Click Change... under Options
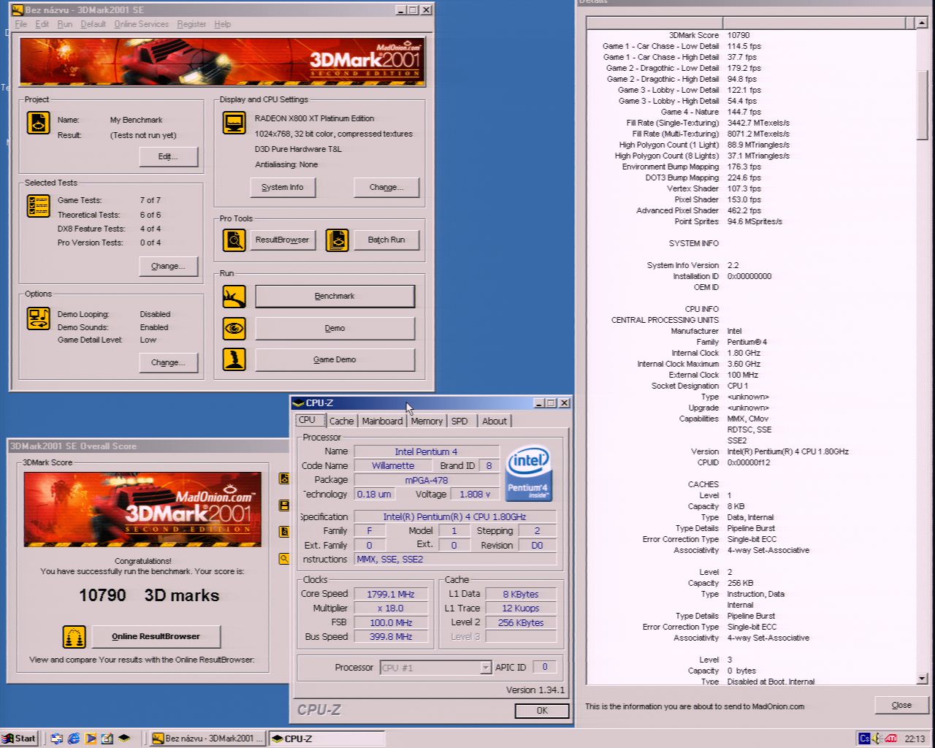This screenshot has width=935, height=748. 168,362
